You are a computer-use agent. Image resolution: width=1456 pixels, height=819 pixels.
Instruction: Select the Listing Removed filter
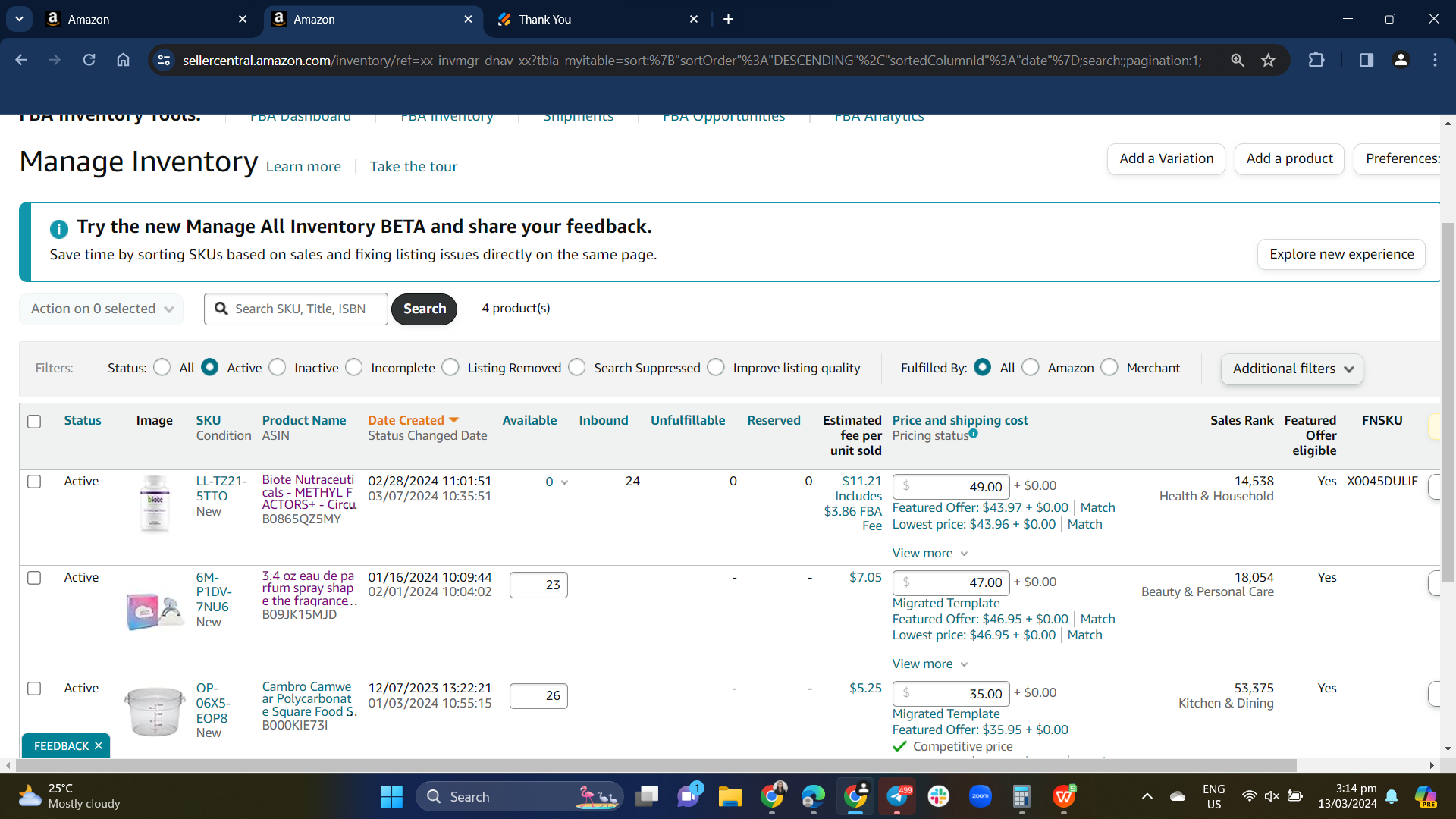click(x=450, y=368)
